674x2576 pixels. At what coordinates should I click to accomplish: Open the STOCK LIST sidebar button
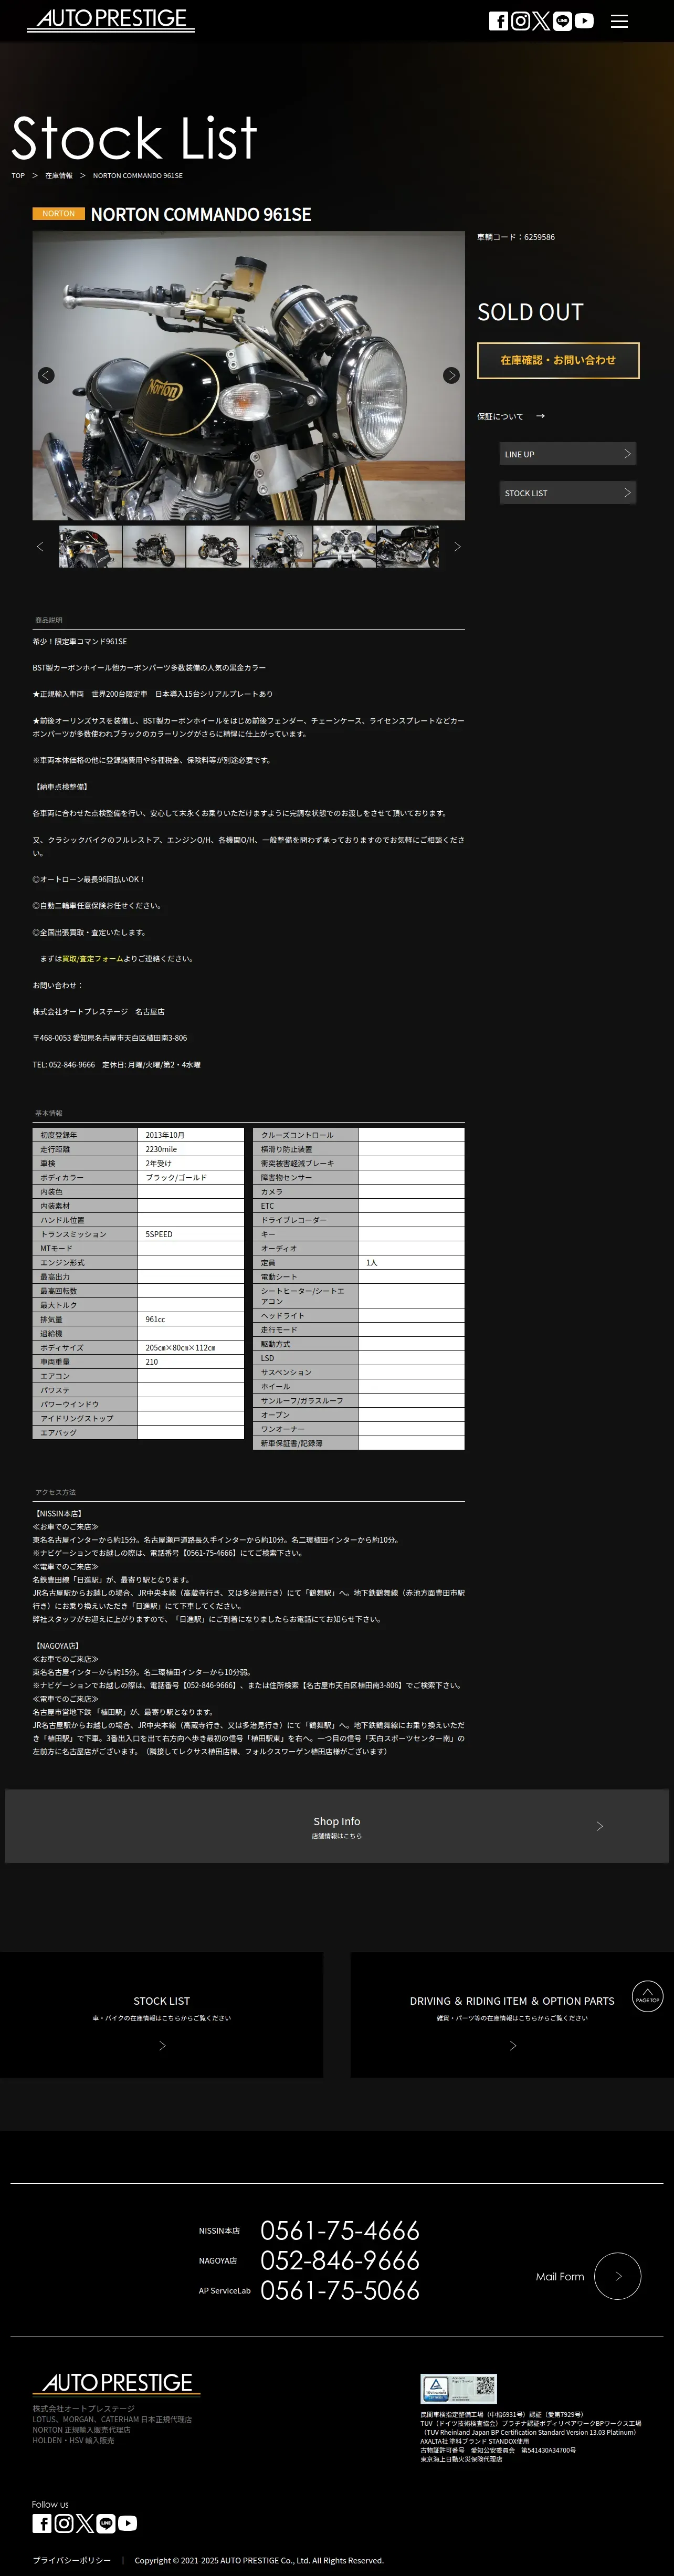pos(568,493)
